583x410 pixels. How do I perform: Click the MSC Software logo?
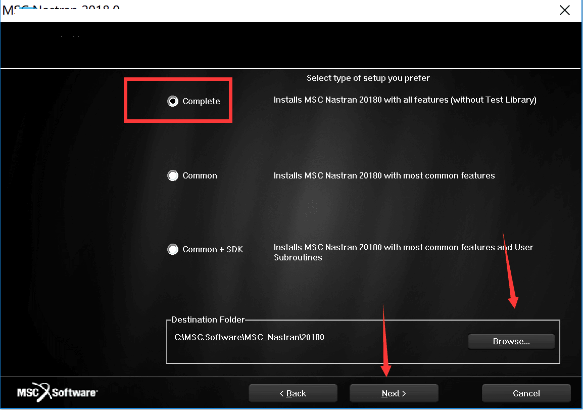click(58, 392)
